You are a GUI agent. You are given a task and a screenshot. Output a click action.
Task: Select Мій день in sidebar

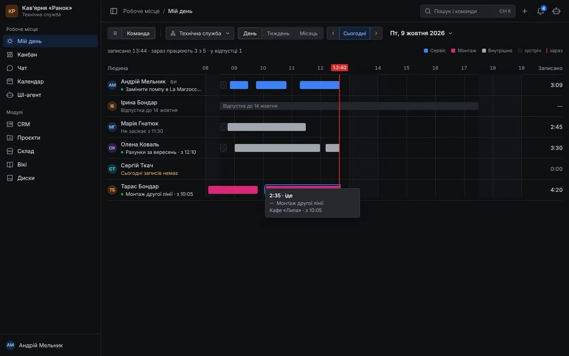coord(50,41)
